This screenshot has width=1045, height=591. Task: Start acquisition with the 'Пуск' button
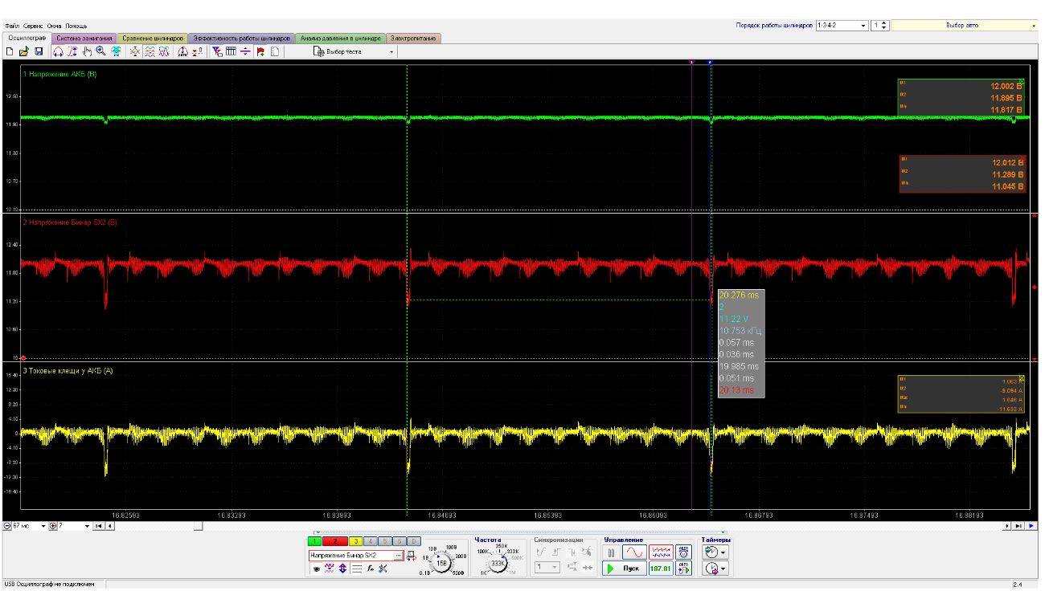point(625,569)
